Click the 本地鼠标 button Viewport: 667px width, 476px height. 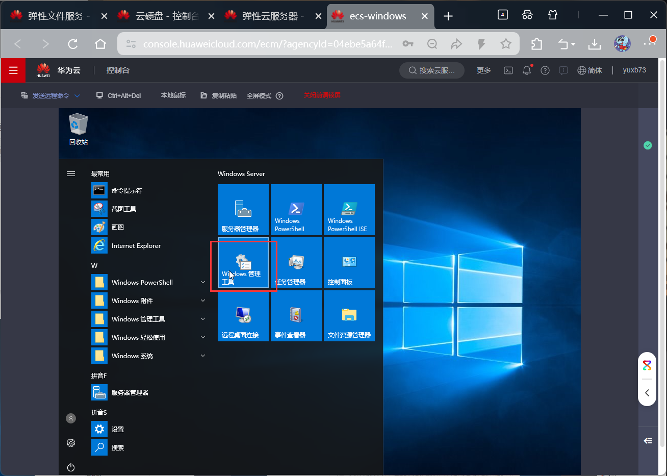(173, 95)
